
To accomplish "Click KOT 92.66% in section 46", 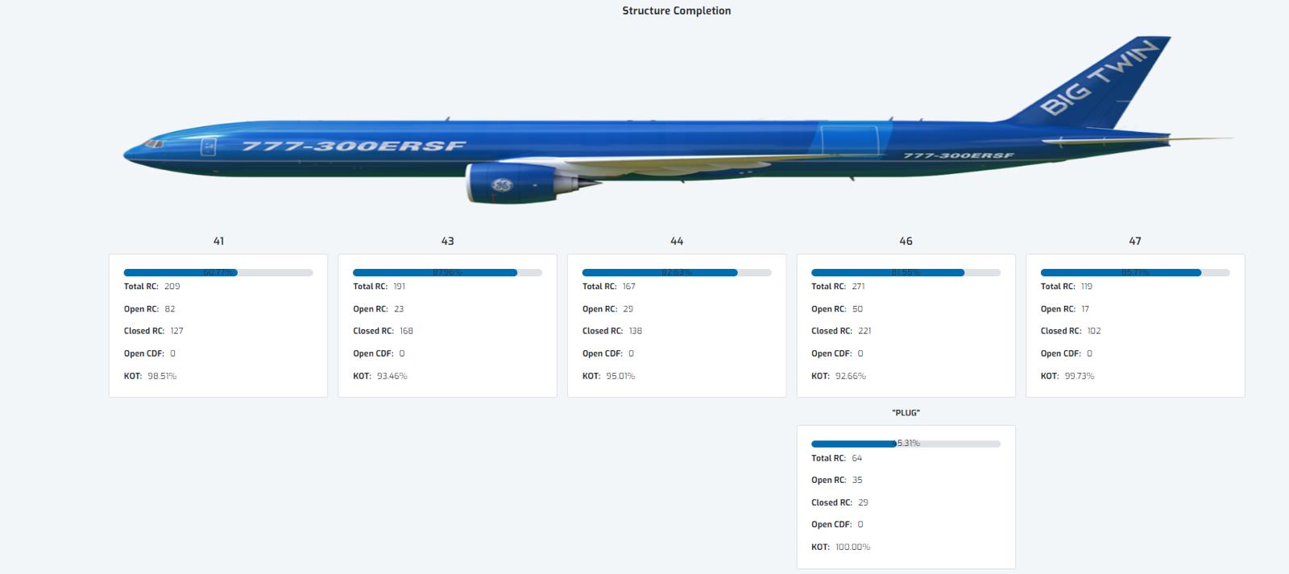I will 839,376.
